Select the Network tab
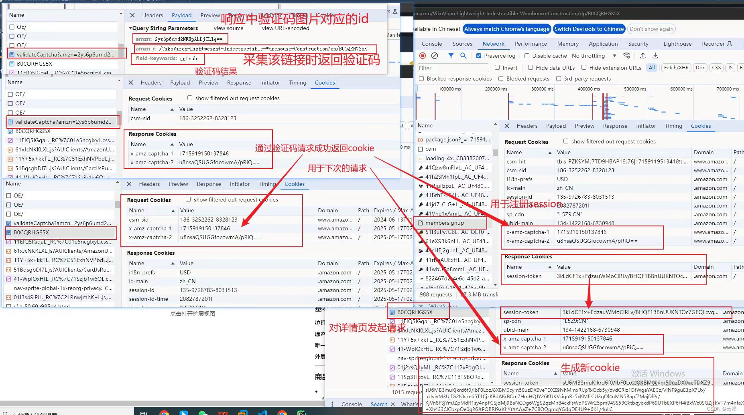Screen dimensions: 744x415 coord(493,44)
